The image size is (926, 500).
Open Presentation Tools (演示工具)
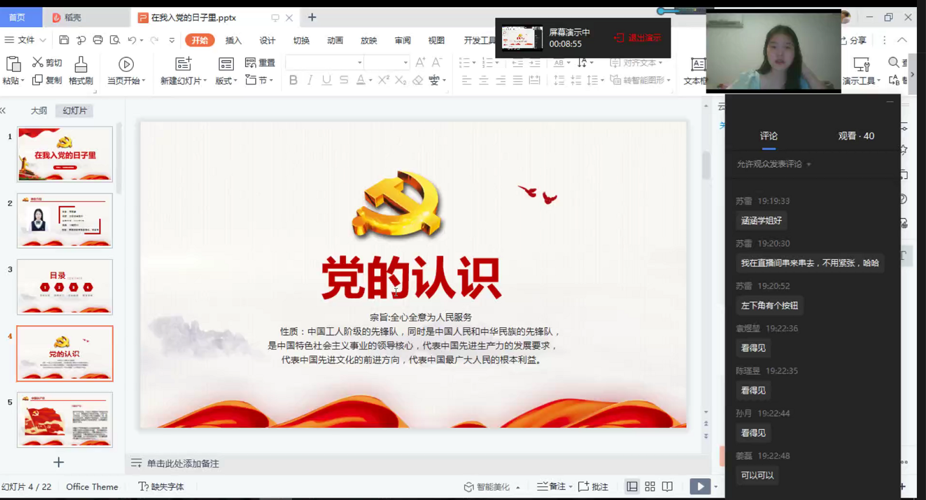861,71
